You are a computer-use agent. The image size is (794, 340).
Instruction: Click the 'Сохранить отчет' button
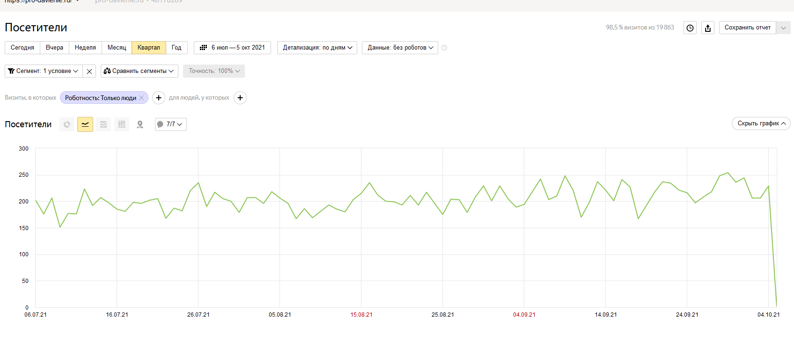pos(747,28)
